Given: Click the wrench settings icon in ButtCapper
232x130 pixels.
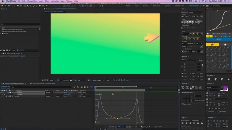Looking at the screenshot, I should click(x=228, y=79).
